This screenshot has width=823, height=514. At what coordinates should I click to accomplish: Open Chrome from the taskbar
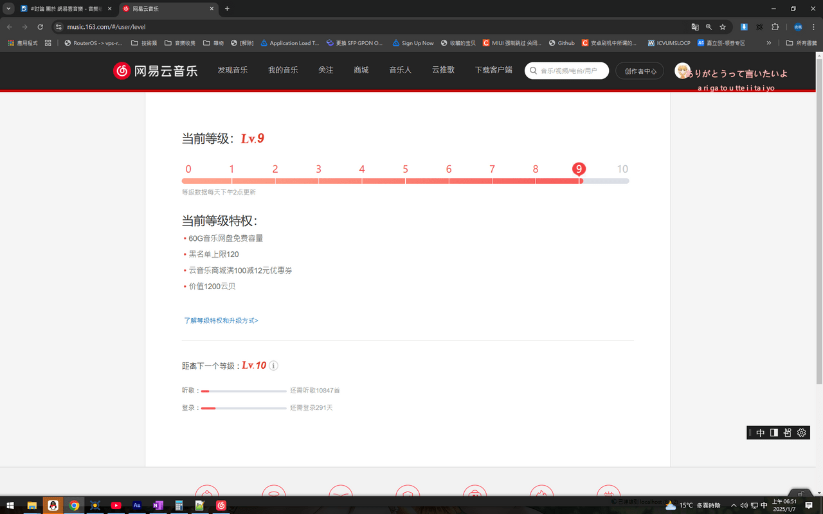(74, 506)
